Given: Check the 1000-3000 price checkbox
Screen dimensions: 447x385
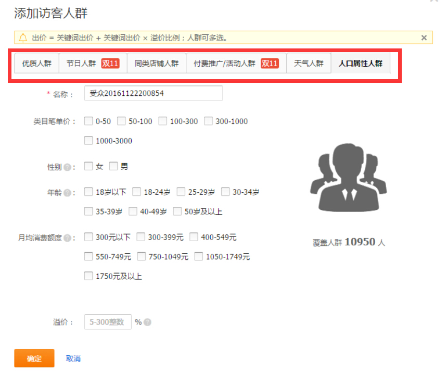Looking at the screenshot, I should [x=88, y=141].
